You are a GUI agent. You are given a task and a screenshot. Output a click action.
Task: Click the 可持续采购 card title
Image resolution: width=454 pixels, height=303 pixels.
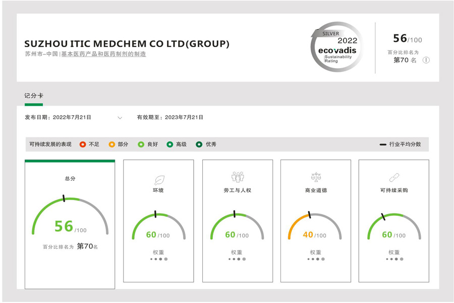(394, 190)
